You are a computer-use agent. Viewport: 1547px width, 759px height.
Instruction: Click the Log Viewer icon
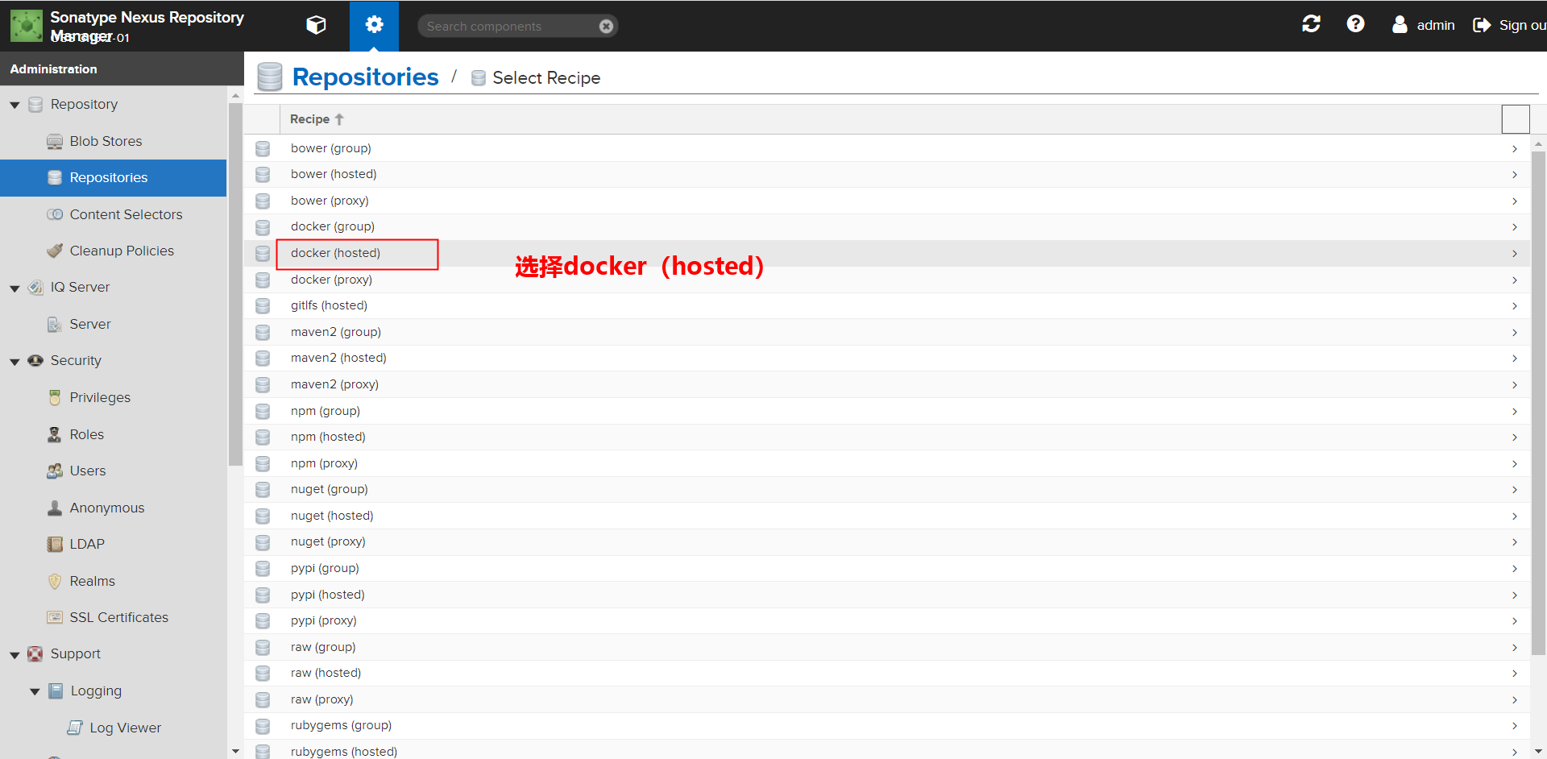pos(75,728)
